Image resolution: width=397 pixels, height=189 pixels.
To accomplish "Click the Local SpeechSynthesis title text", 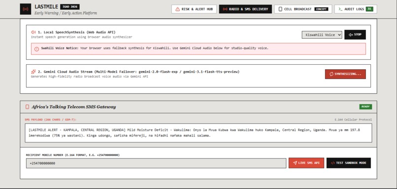I will coord(76,32).
